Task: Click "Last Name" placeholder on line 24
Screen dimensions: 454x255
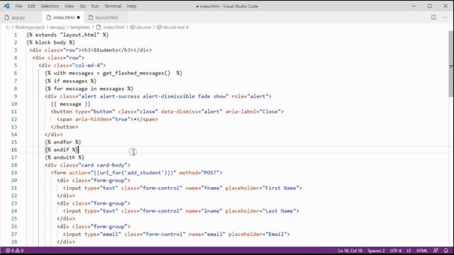Action: (x=279, y=211)
